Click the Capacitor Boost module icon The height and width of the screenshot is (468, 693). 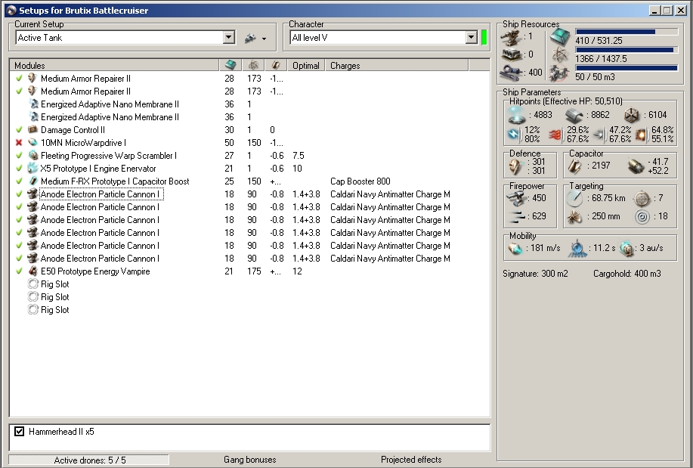[x=32, y=181]
